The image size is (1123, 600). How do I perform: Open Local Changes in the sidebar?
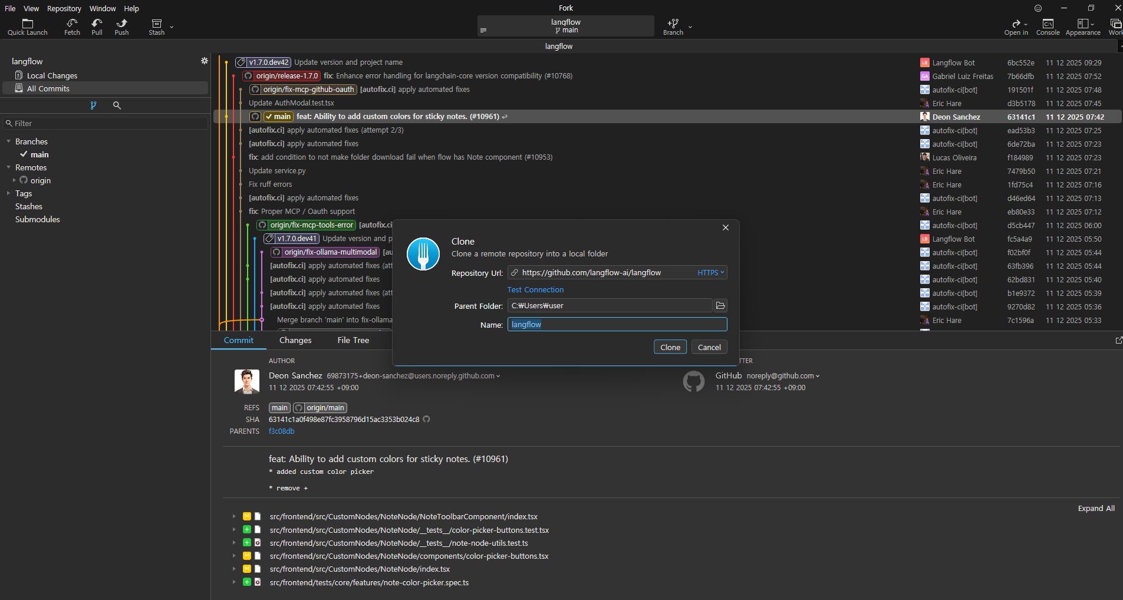point(52,75)
